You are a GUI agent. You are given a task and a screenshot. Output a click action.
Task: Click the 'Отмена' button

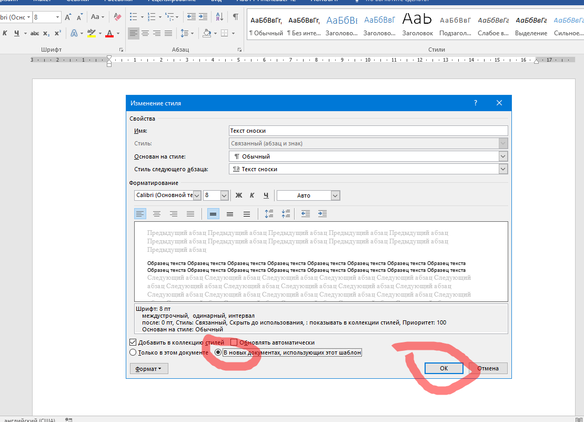pos(488,368)
